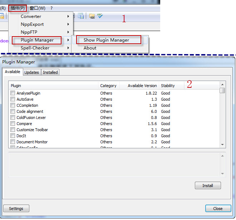This screenshot has width=236, height=220.
Task: Click version 1.8.22 in the list
Action: click(x=151, y=93)
